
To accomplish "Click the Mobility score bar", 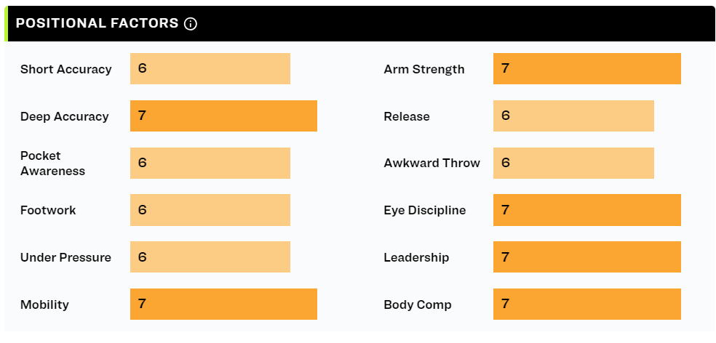I will coord(224,304).
